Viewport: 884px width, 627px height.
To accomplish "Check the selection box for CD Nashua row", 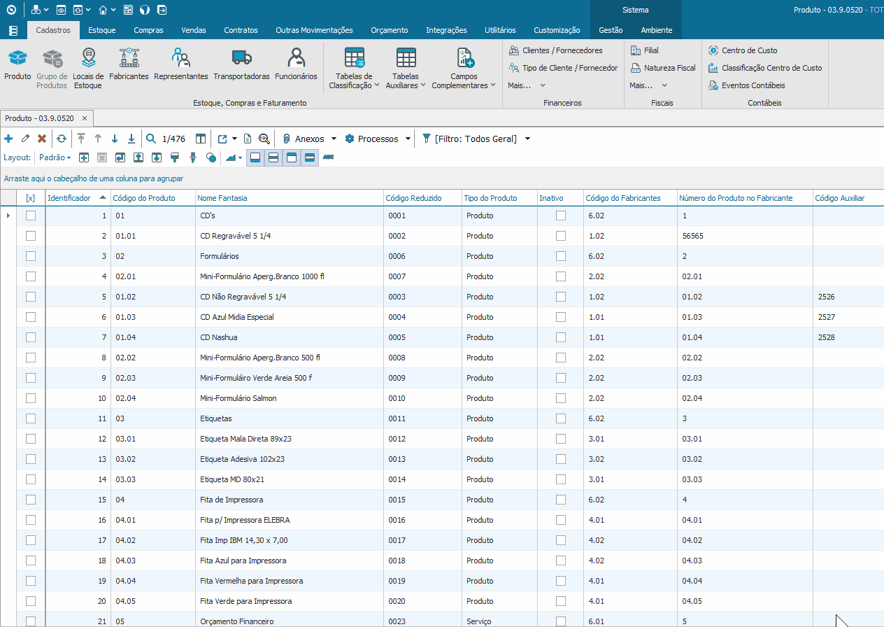I will pos(31,337).
